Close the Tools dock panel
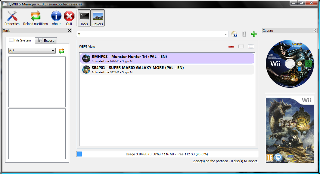This screenshot has height=174, width=320. [70, 31]
